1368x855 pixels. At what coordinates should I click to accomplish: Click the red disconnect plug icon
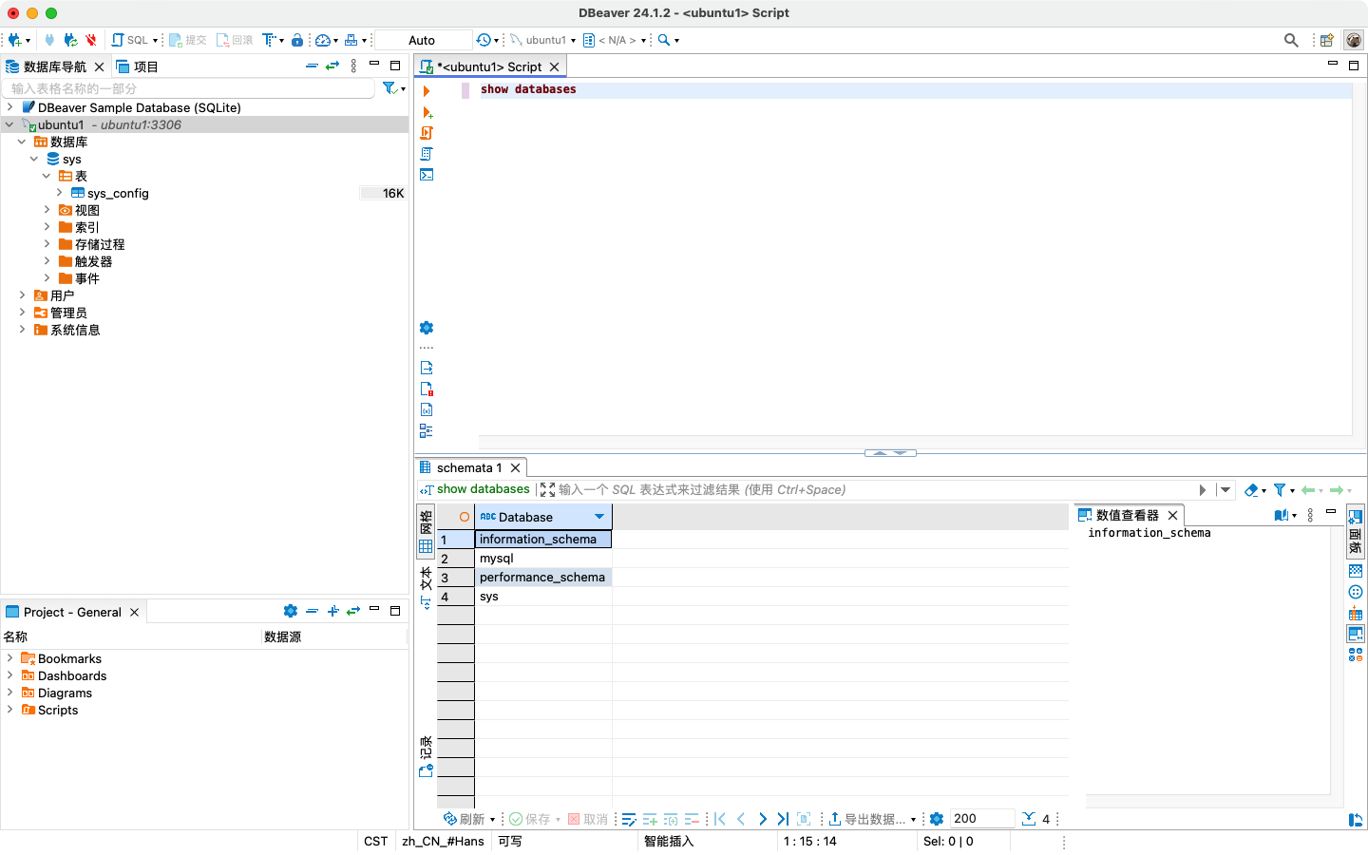[91, 40]
